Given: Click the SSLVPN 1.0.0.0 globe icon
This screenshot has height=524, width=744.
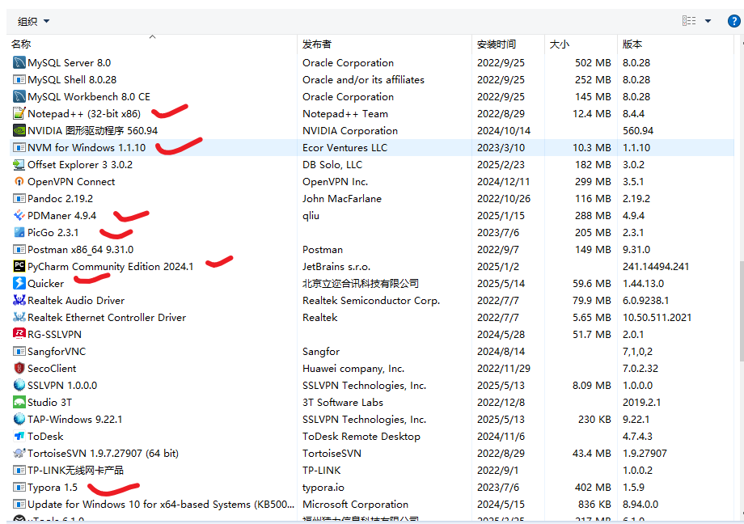Looking at the screenshot, I should coord(19,386).
